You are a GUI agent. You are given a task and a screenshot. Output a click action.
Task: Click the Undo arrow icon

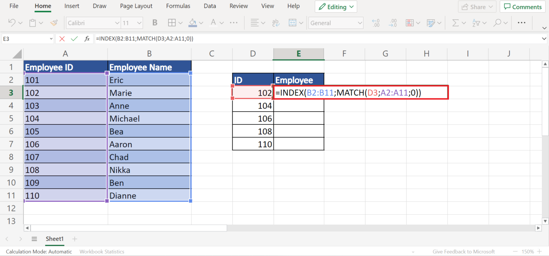point(12,22)
